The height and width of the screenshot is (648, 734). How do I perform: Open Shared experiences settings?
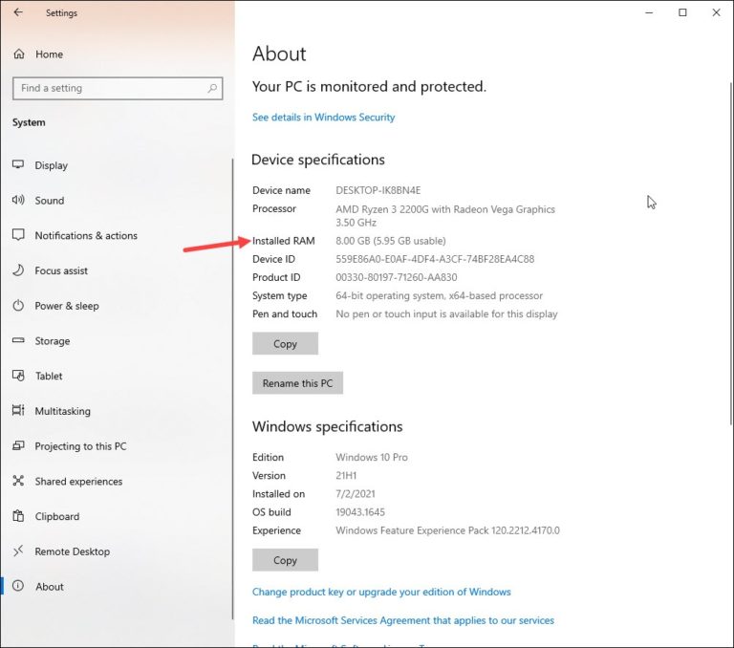pyautogui.click(x=78, y=482)
